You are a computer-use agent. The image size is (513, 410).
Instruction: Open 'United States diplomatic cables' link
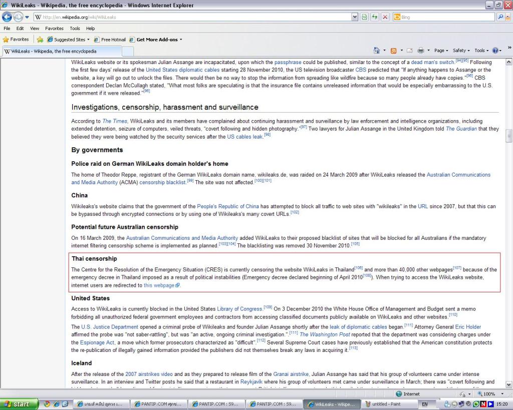click(x=182, y=70)
